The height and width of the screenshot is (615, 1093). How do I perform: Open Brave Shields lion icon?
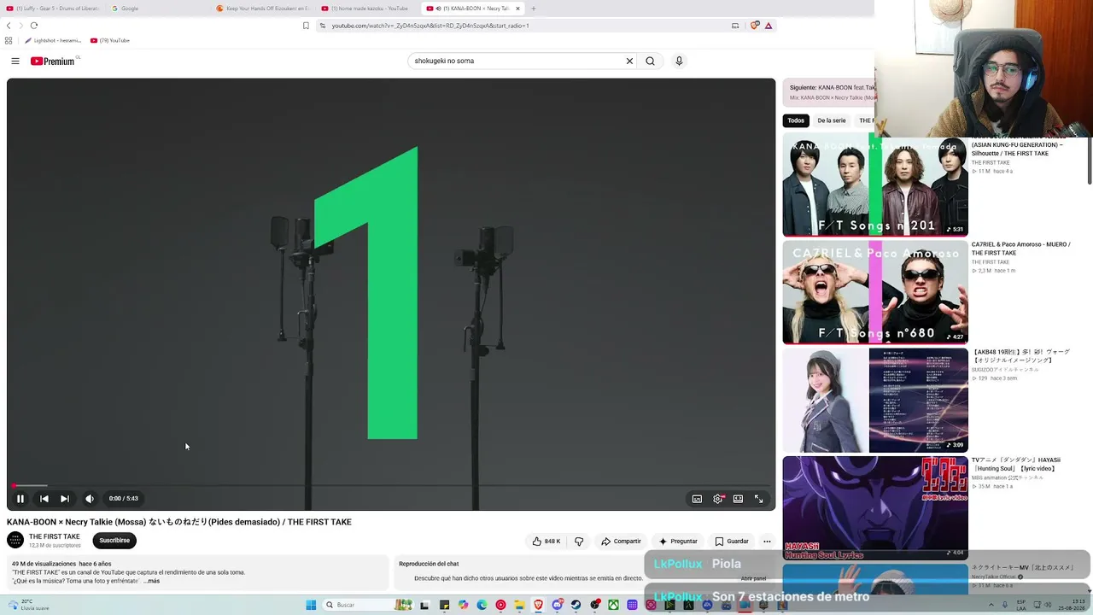click(755, 26)
